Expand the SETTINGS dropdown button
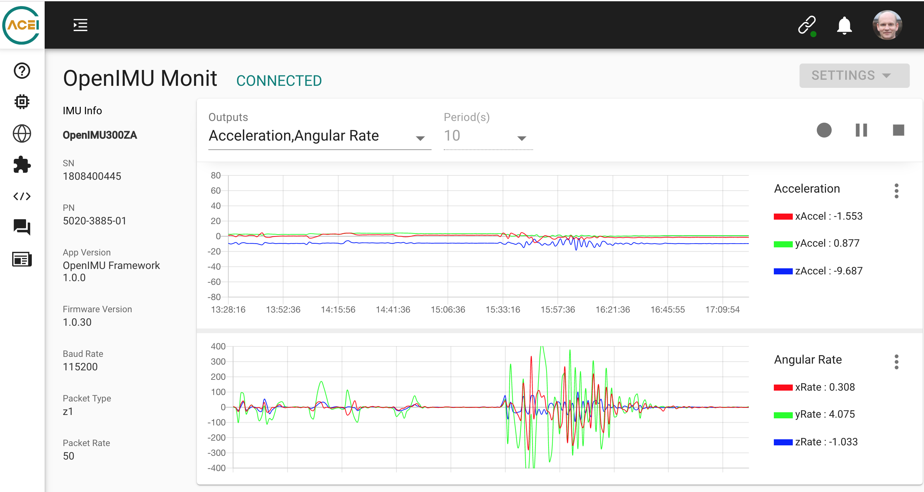Viewport: 924px width, 492px height. click(854, 75)
